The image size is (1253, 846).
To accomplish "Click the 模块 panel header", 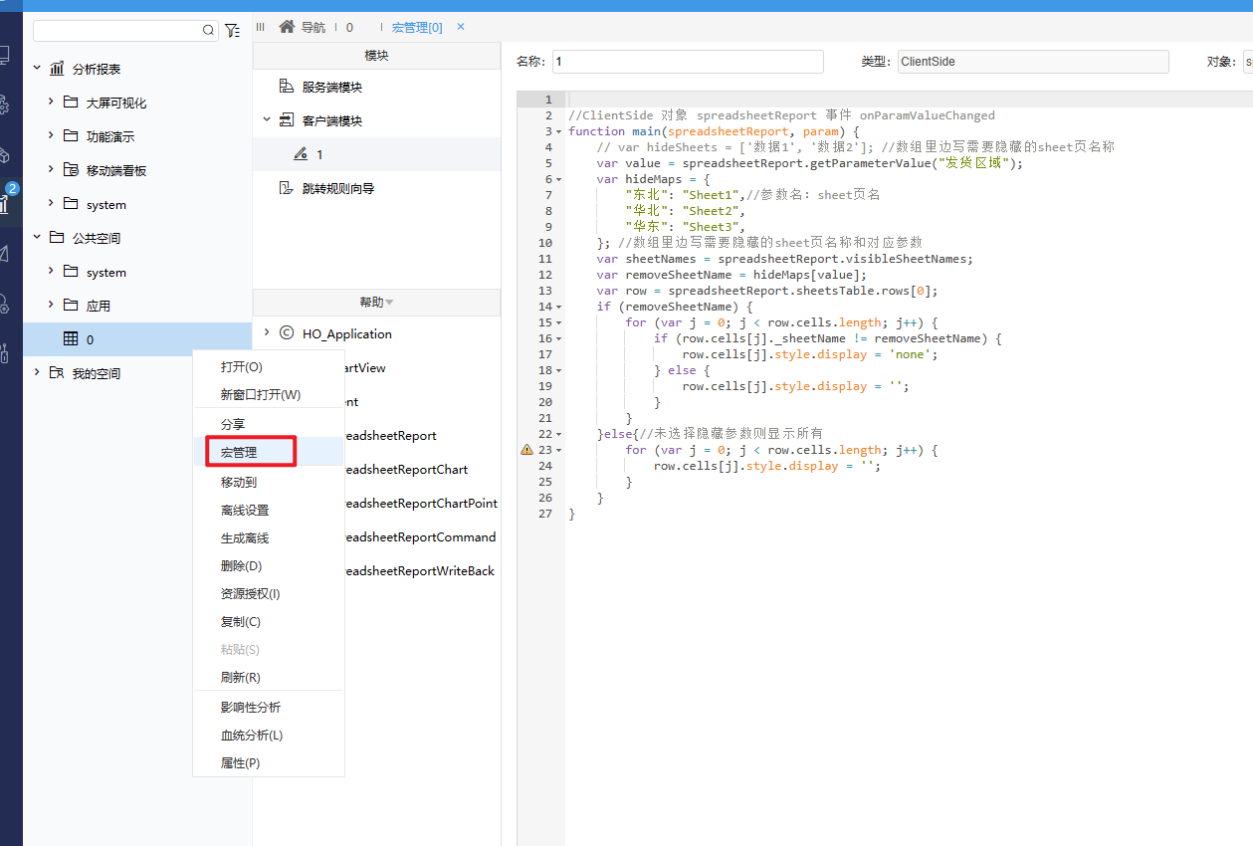I will [376, 56].
